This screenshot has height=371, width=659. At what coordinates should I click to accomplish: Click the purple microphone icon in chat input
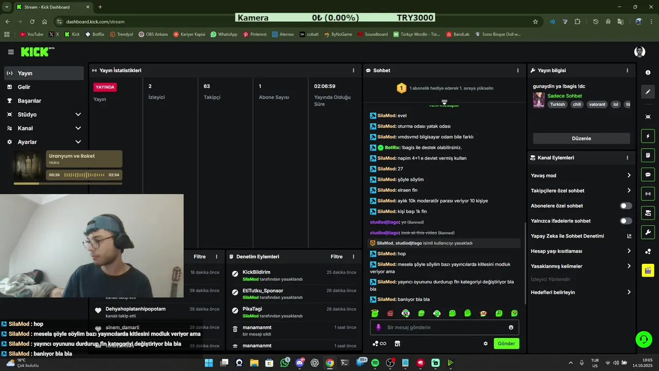tap(378, 327)
